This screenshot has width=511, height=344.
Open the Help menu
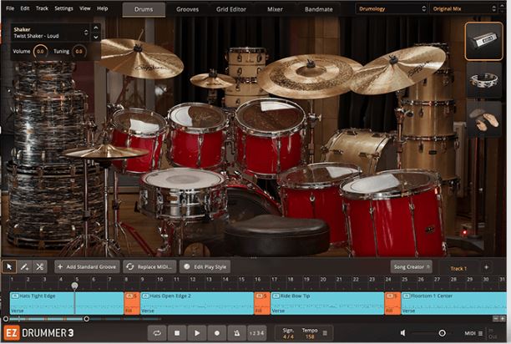tap(103, 8)
